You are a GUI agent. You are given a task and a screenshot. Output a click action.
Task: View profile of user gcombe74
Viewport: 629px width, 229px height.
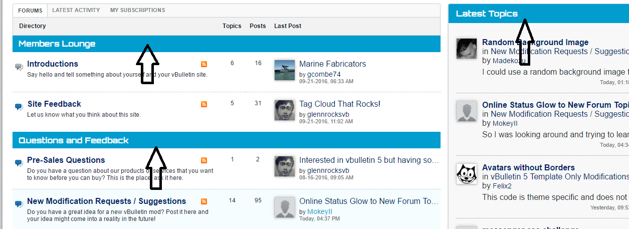coord(324,74)
